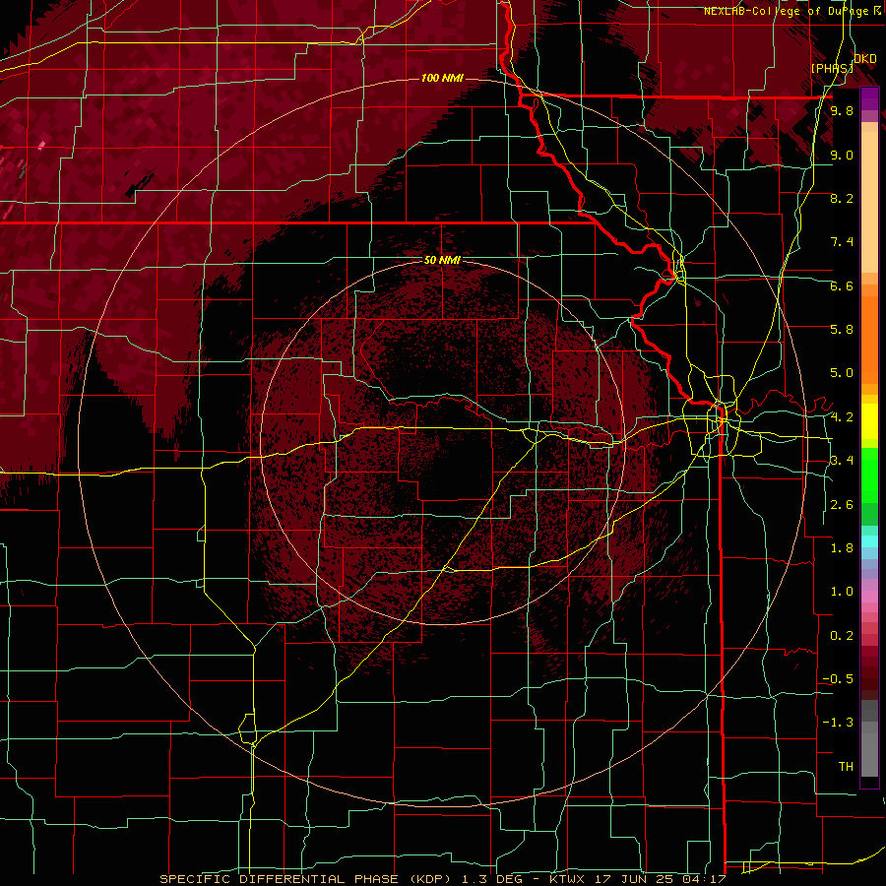Click the 0.2 scale label
Screen dimensions: 886x886
click(x=842, y=636)
